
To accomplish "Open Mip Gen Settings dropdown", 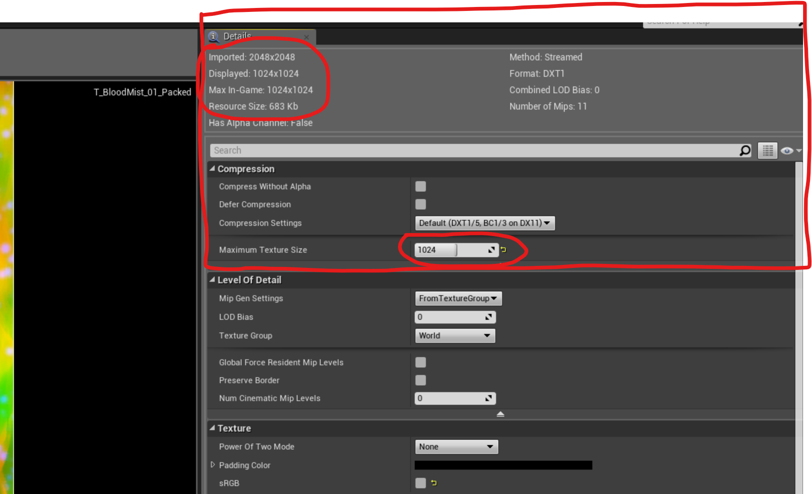I will point(458,298).
